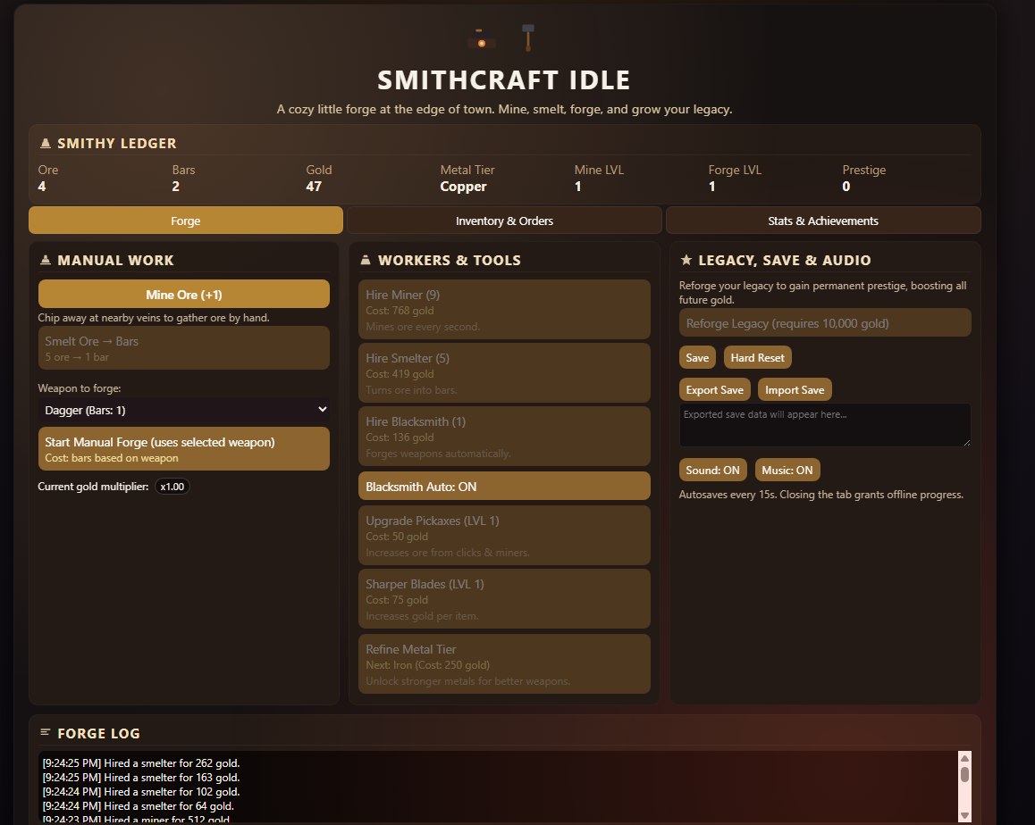
Task: Click the Forge Log scroll down arrow
Action: point(965,816)
